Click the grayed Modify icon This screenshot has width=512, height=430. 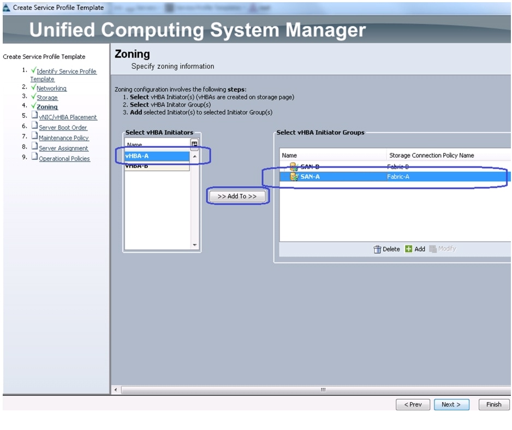433,249
